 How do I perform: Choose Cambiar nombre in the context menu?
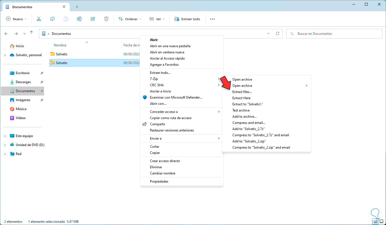pyautogui.click(x=163, y=173)
